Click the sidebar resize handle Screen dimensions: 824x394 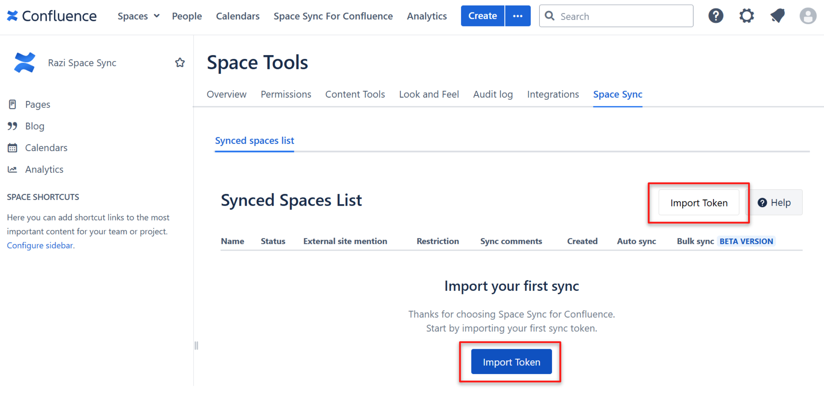196,346
